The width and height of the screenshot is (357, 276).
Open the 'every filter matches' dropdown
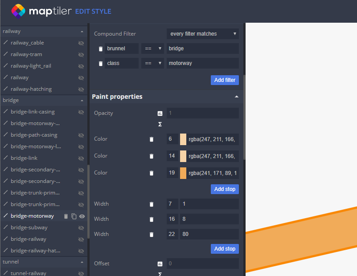[x=203, y=34]
